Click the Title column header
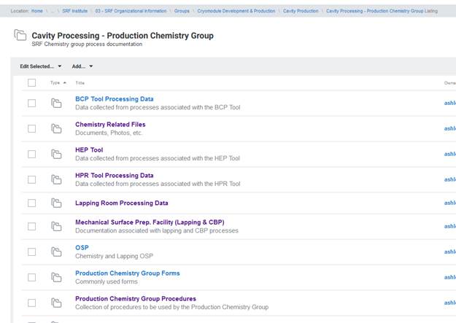The image size is (456, 323). pyautogui.click(x=80, y=83)
